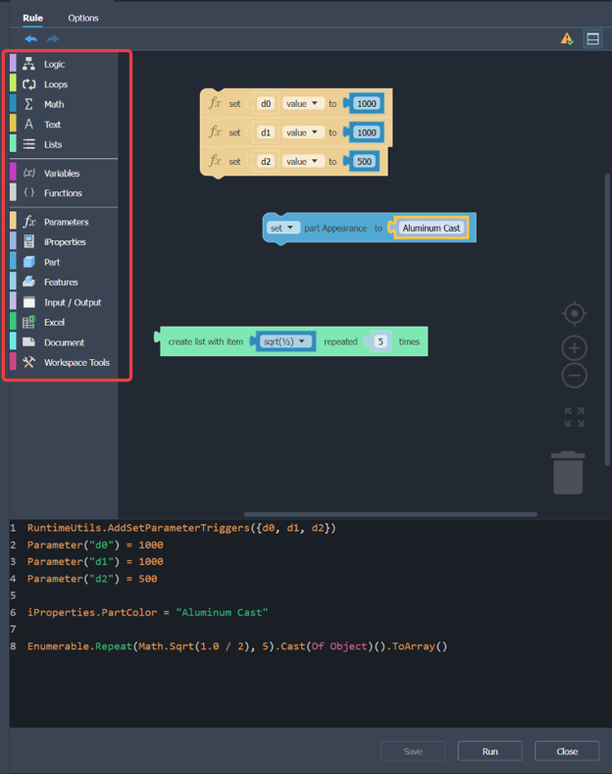Open the value dropdown for d0

(x=302, y=104)
